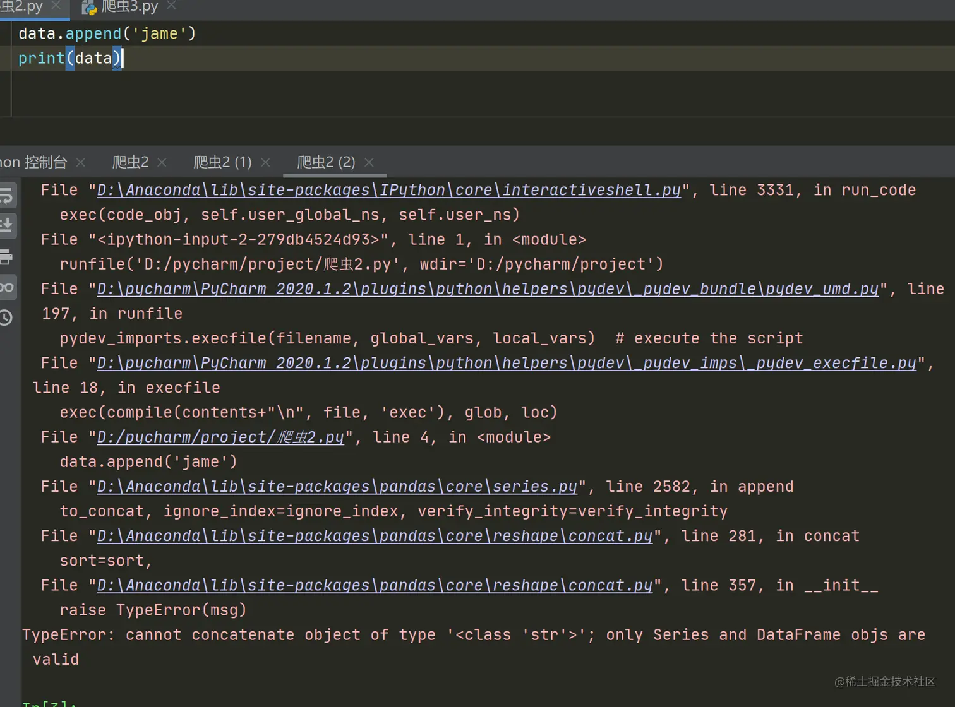This screenshot has width=955, height=707.
Task: Open the 爬虫2 console tab
Action: (x=131, y=162)
